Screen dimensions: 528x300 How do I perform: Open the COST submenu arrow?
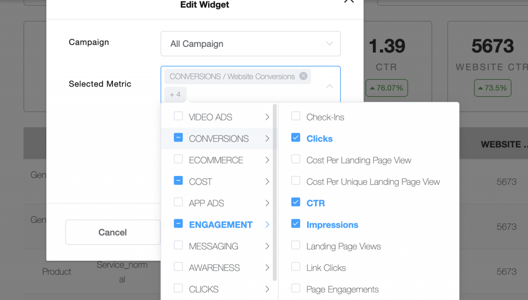click(x=267, y=182)
